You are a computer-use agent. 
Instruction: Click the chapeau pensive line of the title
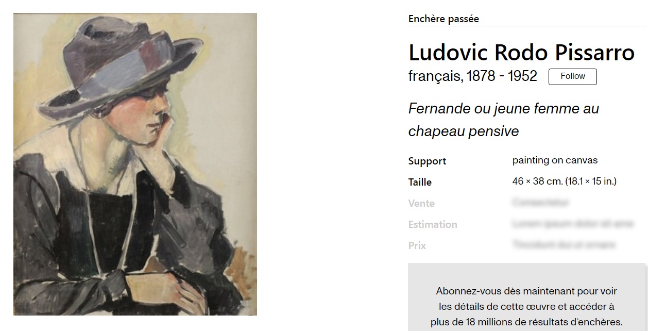tap(464, 131)
